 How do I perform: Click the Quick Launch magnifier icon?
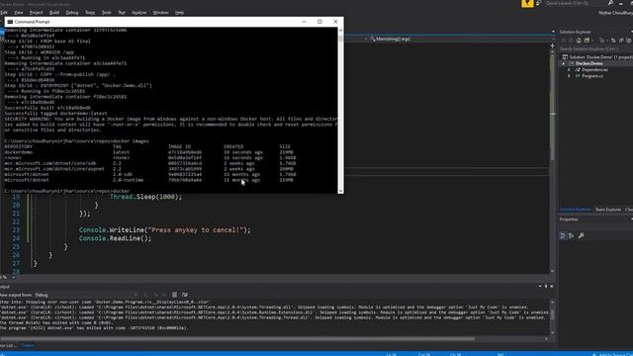(x=610, y=3)
